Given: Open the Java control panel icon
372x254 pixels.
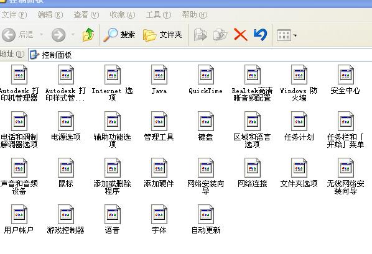Looking at the screenshot, I should point(159,75).
